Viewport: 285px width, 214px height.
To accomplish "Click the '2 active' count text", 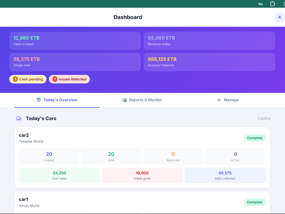I will pos(264,118).
